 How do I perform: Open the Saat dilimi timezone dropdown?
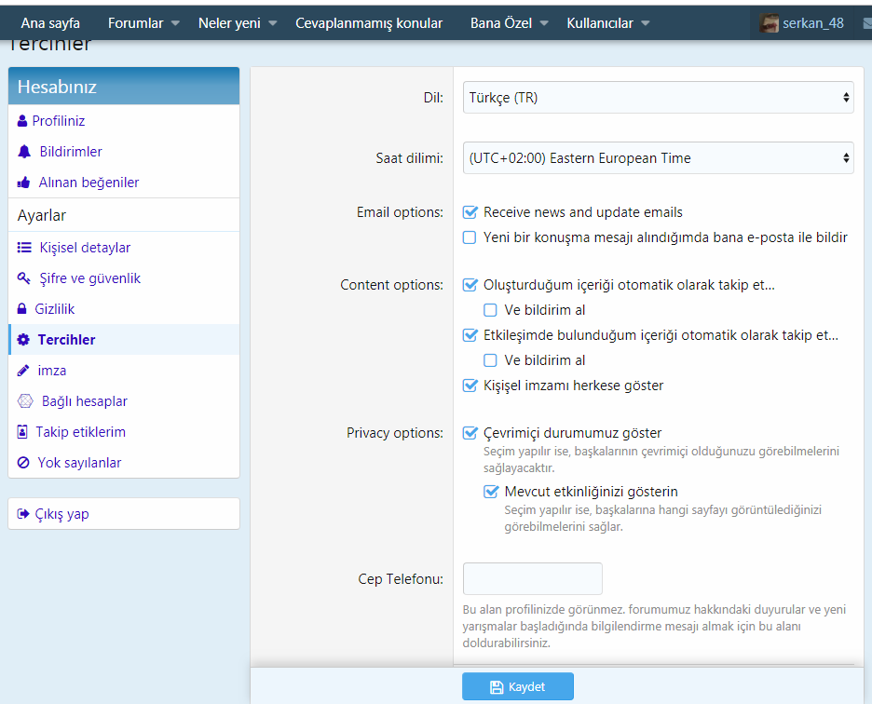[x=658, y=158]
